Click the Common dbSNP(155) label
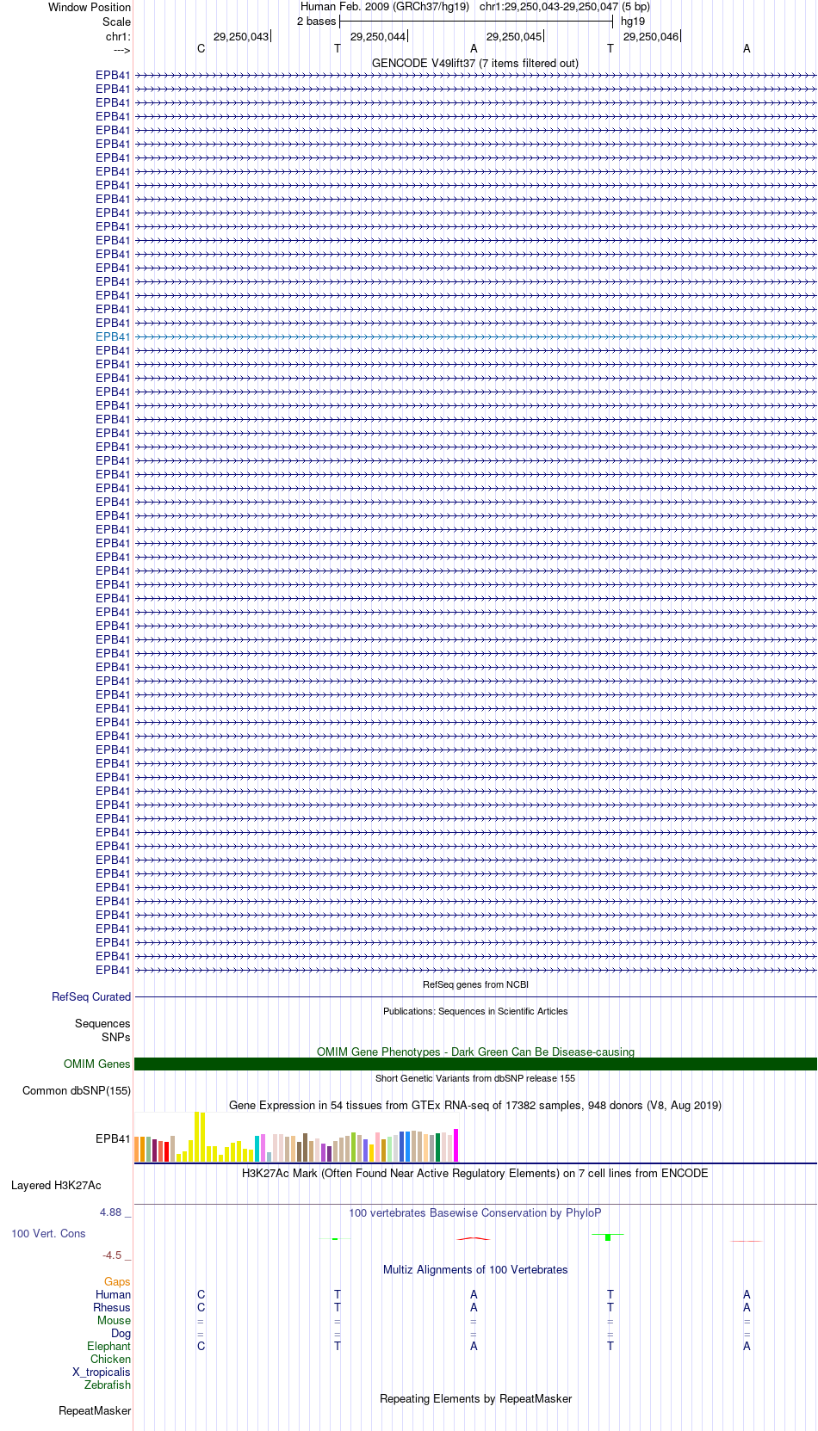818x1431 pixels. [77, 1091]
